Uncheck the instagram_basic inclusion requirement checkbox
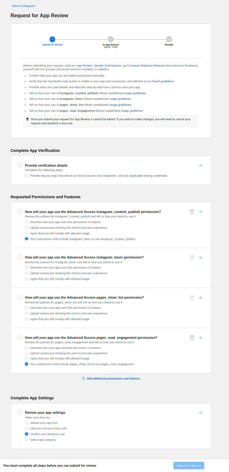Viewport: 229px width, 472px height. (x=26, y=239)
